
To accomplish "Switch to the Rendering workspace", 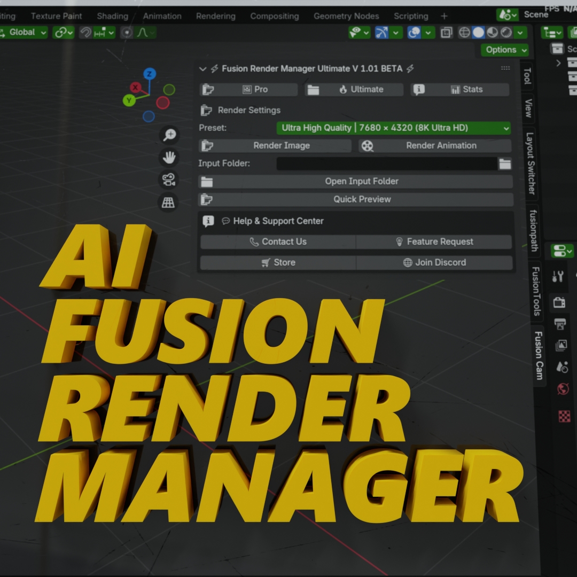I will [x=216, y=16].
